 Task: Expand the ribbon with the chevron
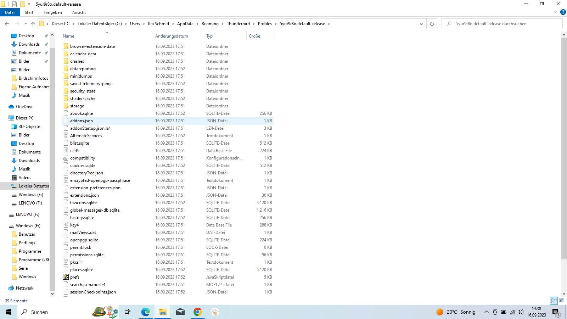coord(555,12)
